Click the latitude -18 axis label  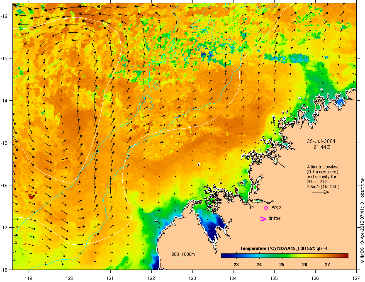click(5, 270)
